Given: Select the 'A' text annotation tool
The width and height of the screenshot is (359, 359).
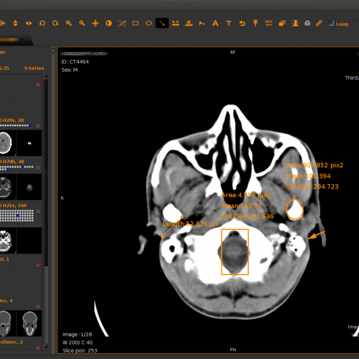Looking at the screenshot, I should pyautogui.click(x=215, y=23).
